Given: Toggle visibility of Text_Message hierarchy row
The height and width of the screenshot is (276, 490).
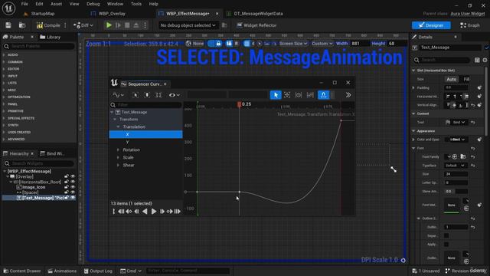Looking at the screenshot, I should (73, 198).
